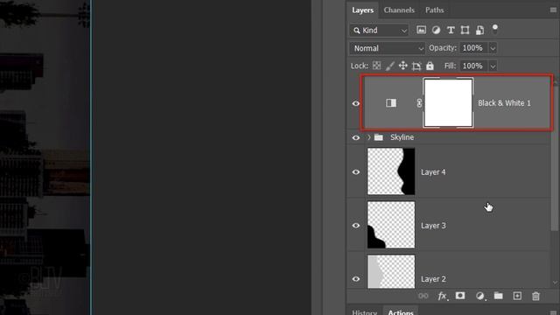Viewport: 560px width, 315px height.
Task: Open the Layers panel menu
Action: coord(553,10)
